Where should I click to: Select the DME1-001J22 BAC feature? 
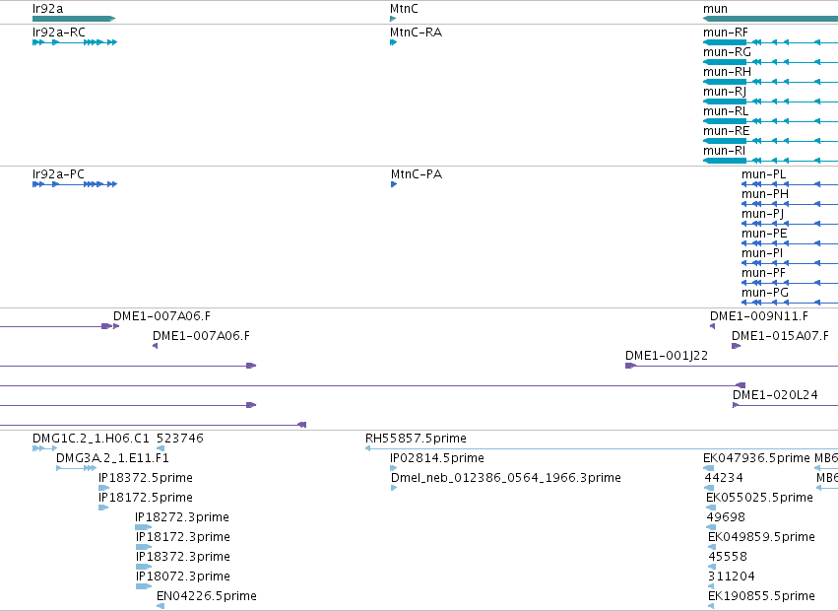pyautogui.click(x=732, y=366)
